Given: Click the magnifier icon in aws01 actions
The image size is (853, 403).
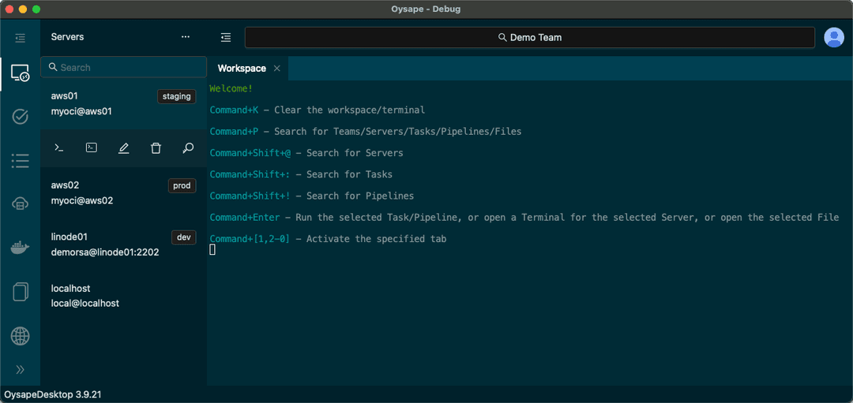Looking at the screenshot, I should pyautogui.click(x=188, y=147).
